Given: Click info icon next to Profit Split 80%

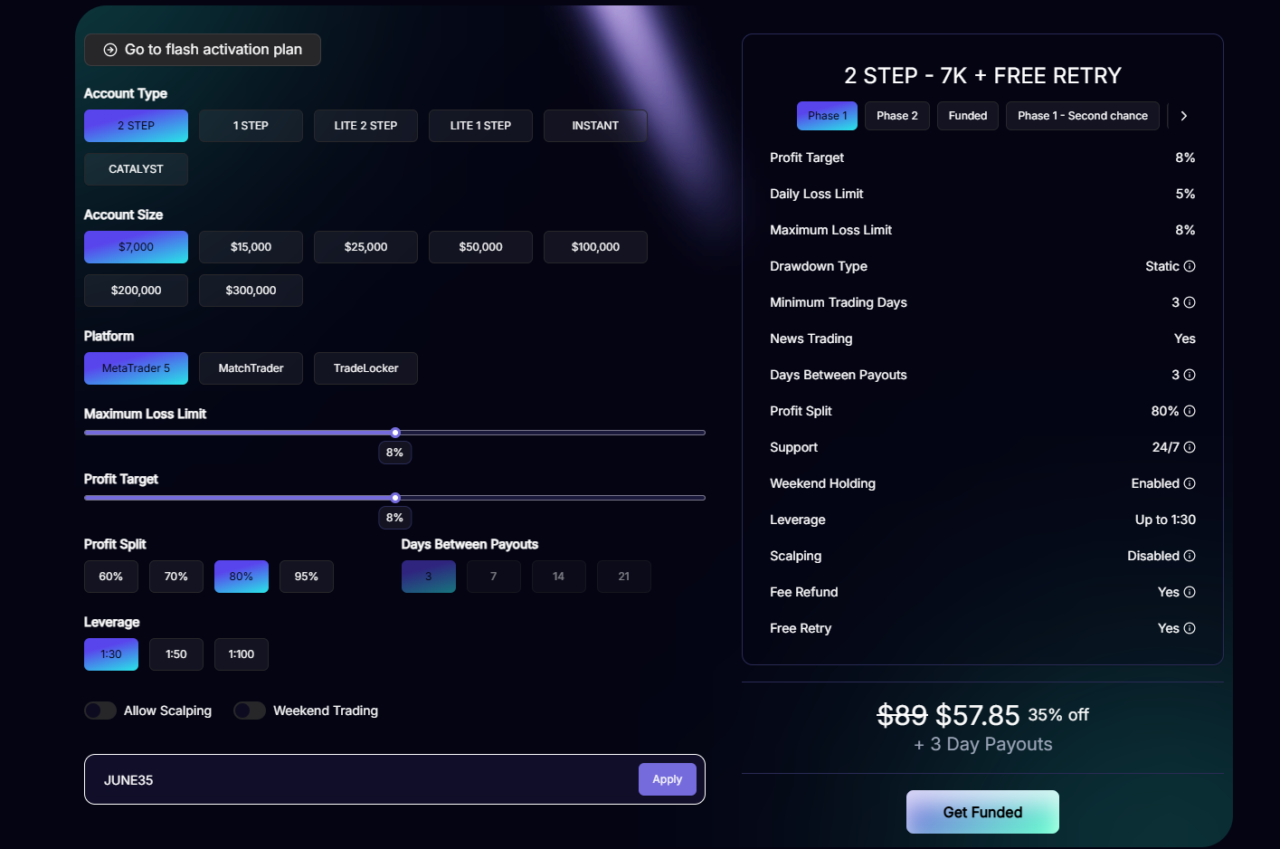Looking at the screenshot, I should [x=1190, y=411].
